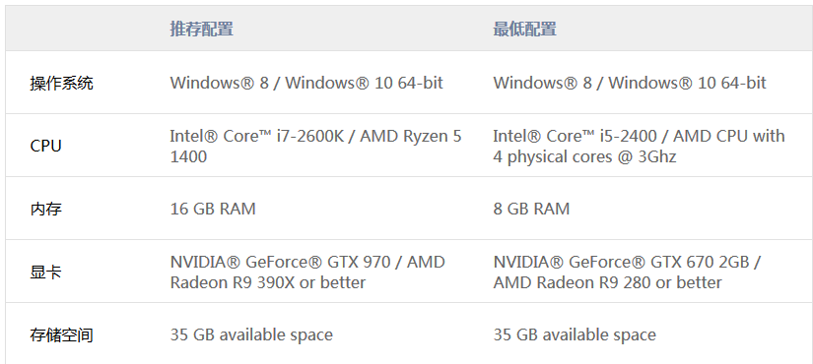The width and height of the screenshot is (813, 364).
Task: Click the GeForce GTX 970 graphics cell
Action: pos(307,273)
